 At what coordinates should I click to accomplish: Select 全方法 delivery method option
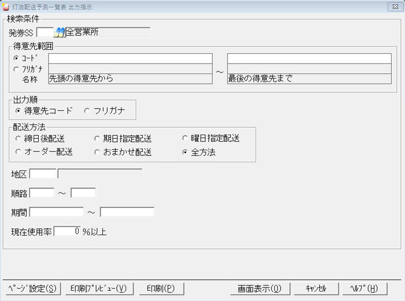[x=185, y=152]
